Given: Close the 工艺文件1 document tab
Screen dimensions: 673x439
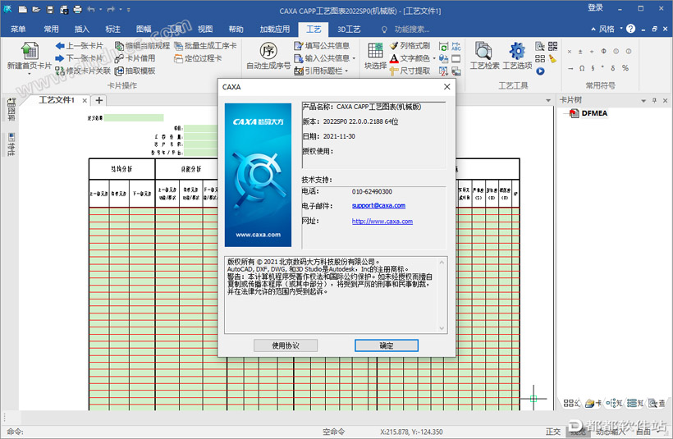Looking at the screenshot, I should tap(85, 100).
